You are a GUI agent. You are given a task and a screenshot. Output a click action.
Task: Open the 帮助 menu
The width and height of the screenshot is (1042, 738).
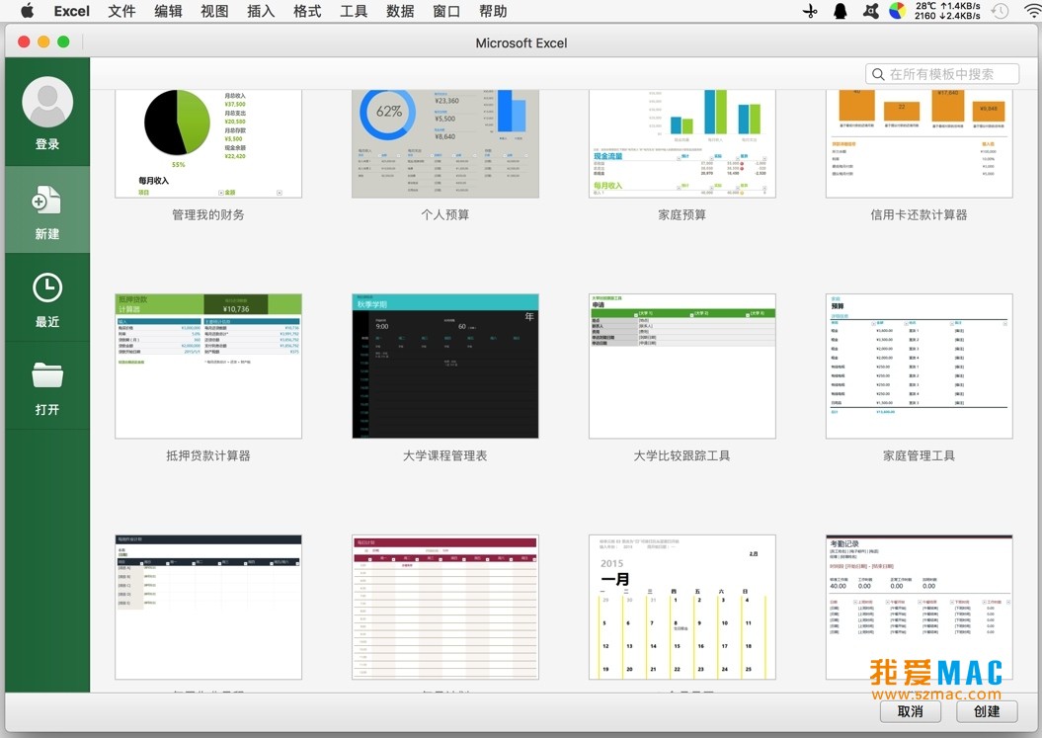point(493,11)
